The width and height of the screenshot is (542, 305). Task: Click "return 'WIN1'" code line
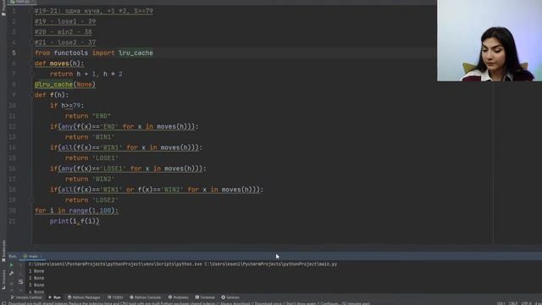pos(90,137)
